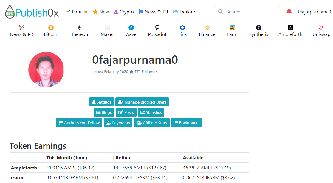This screenshot has width=333, height=183.
Task: Click the Chainlink hexagon icon
Action: (x=182, y=28)
